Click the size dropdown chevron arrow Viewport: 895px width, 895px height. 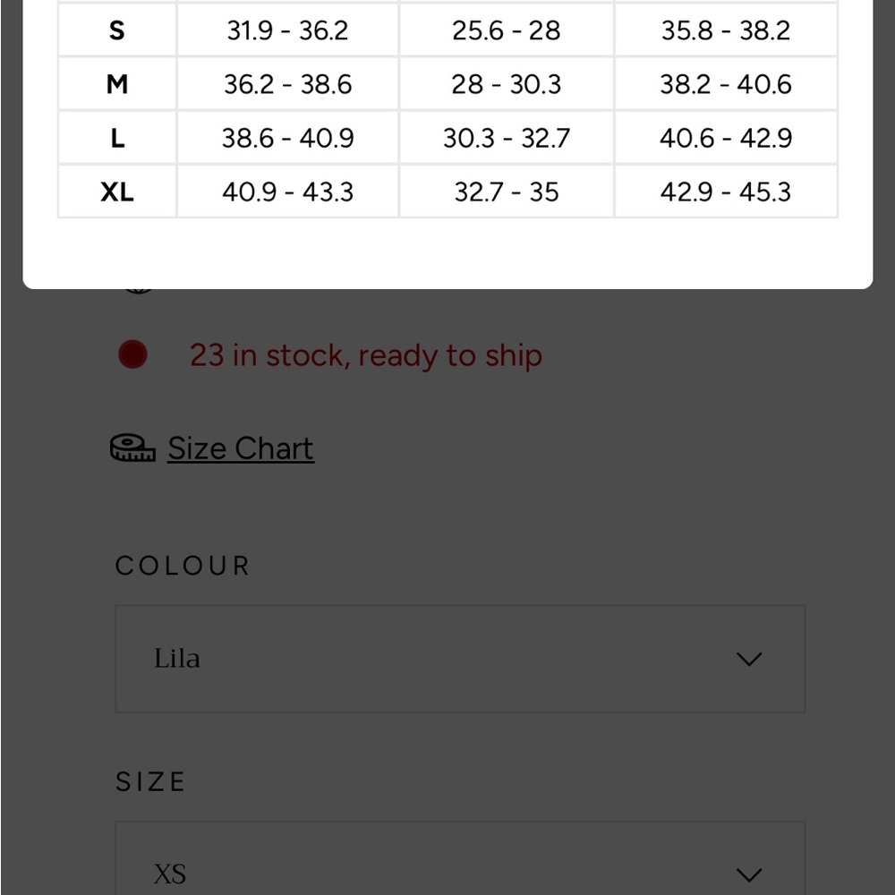pyautogui.click(x=749, y=875)
